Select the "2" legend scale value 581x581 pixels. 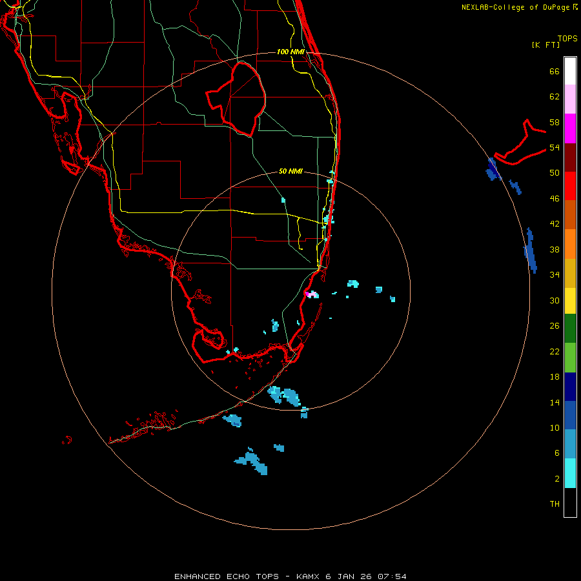(x=556, y=479)
